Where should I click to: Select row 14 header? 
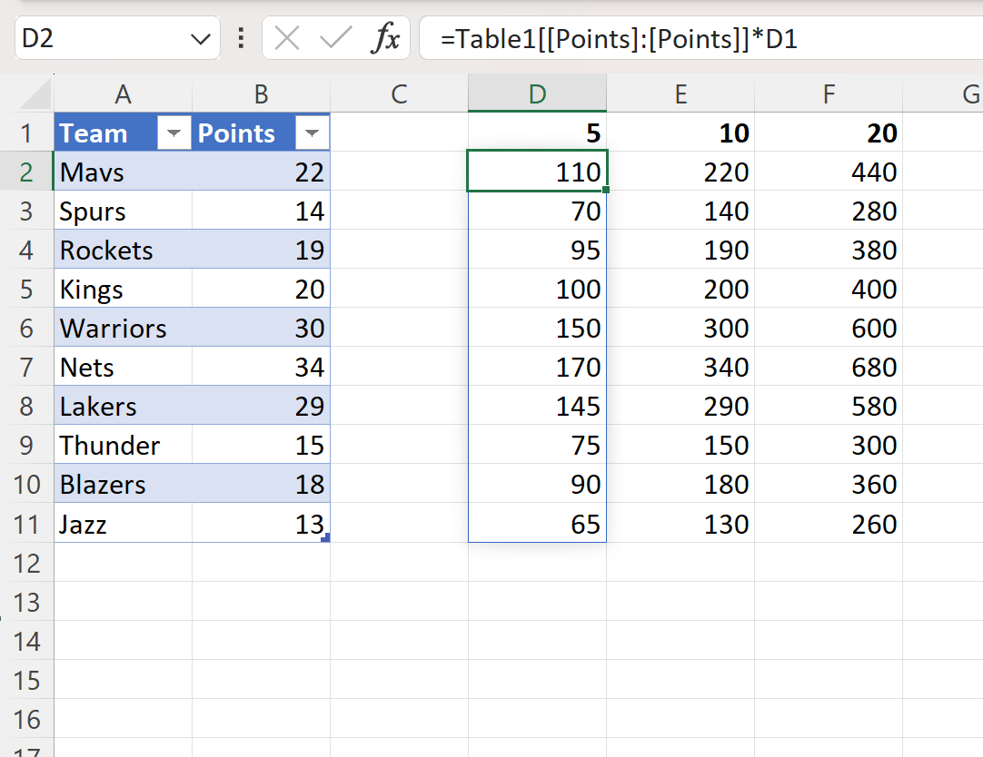click(x=26, y=641)
